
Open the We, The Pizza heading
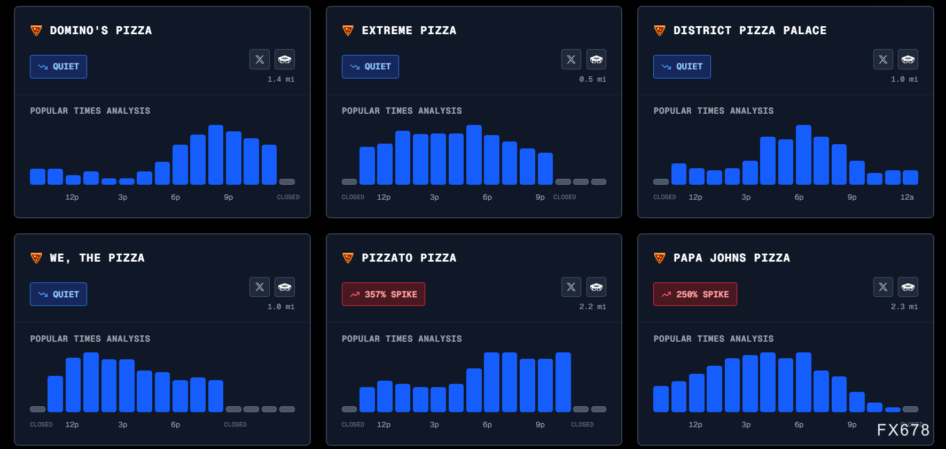click(97, 258)
